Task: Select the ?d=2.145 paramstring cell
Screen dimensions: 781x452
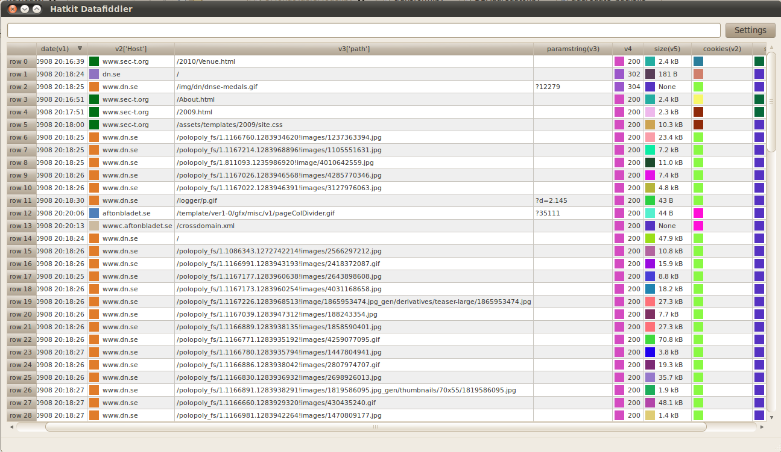Action: (x=573, y=200)
